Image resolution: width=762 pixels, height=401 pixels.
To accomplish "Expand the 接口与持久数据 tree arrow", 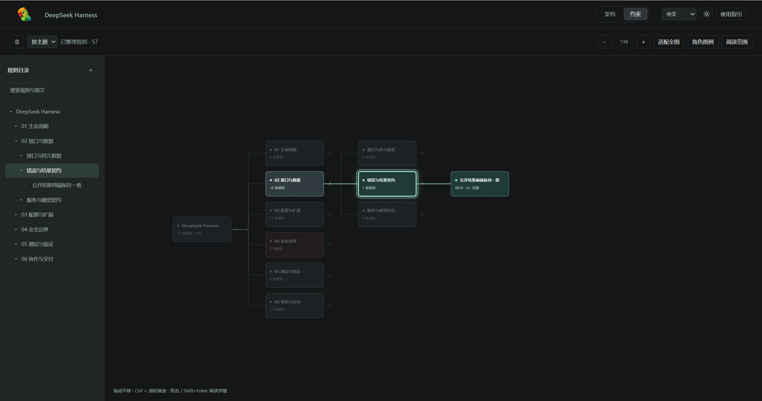I will coord(21,156).
